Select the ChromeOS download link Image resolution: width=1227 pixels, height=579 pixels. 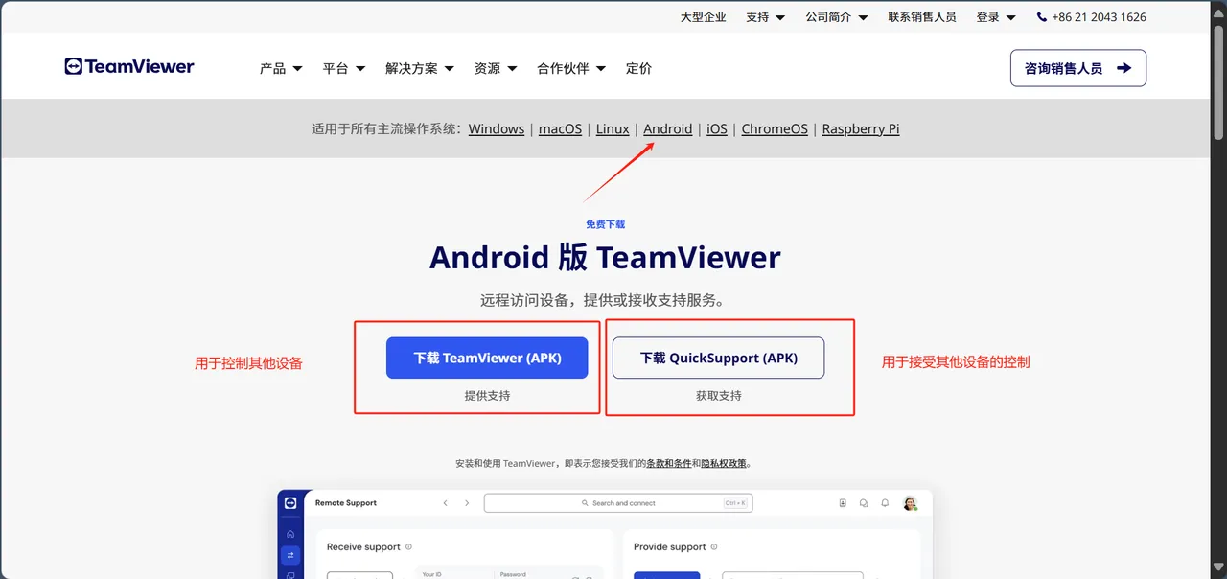pos(775,128)
